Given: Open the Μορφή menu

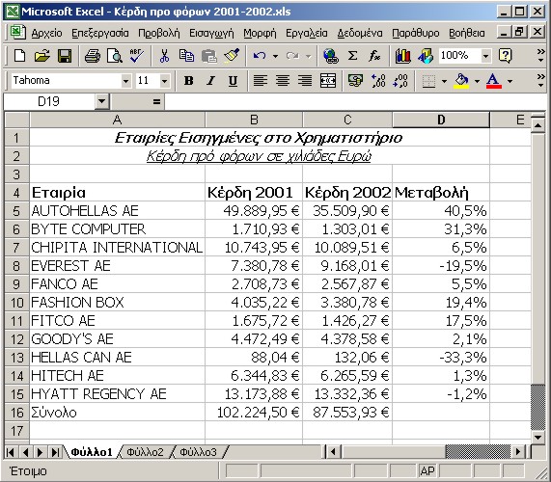Looking at the screenshot, I should pos(260,33).
